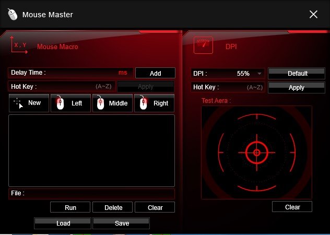Viewport: 330px width, 235px height.
Task: Focus the Delay Time input field
Action: (x=70, y=73)
